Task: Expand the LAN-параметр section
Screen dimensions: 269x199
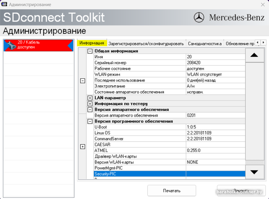Action: click(90, 98)
